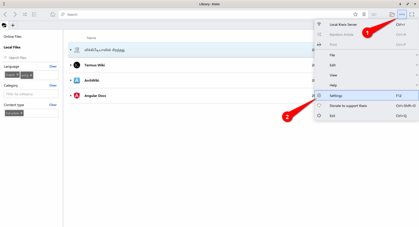
Task: Open the Help submenu
Action: click(x=366, y=85)
